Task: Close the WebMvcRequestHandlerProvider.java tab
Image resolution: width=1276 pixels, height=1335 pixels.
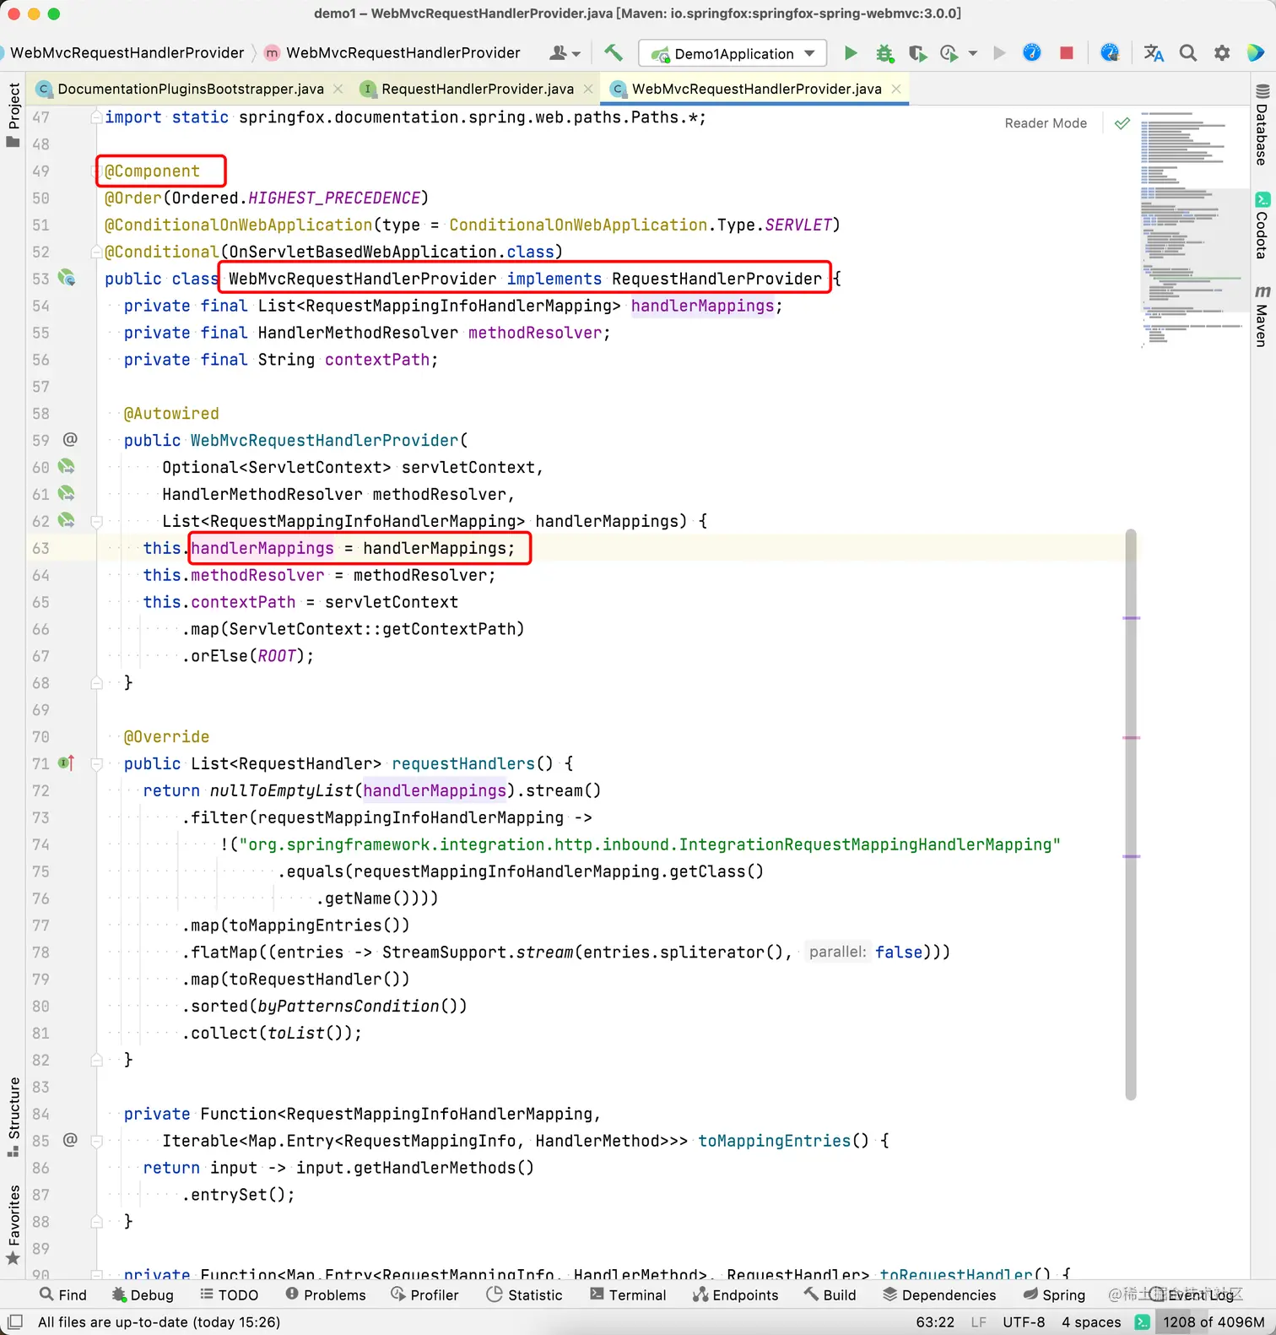Action: click(896, 89)
